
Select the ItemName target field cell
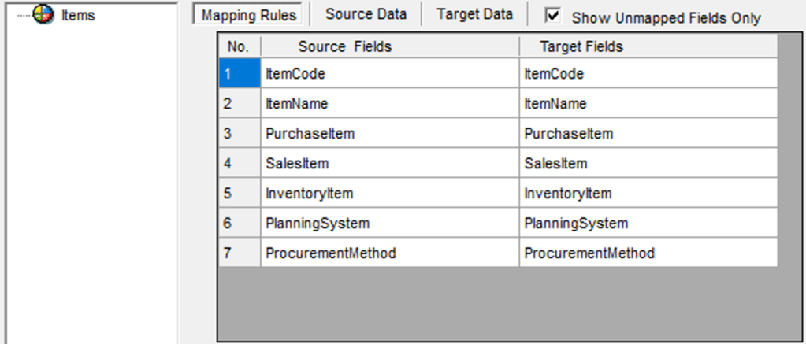click(648, 104)
